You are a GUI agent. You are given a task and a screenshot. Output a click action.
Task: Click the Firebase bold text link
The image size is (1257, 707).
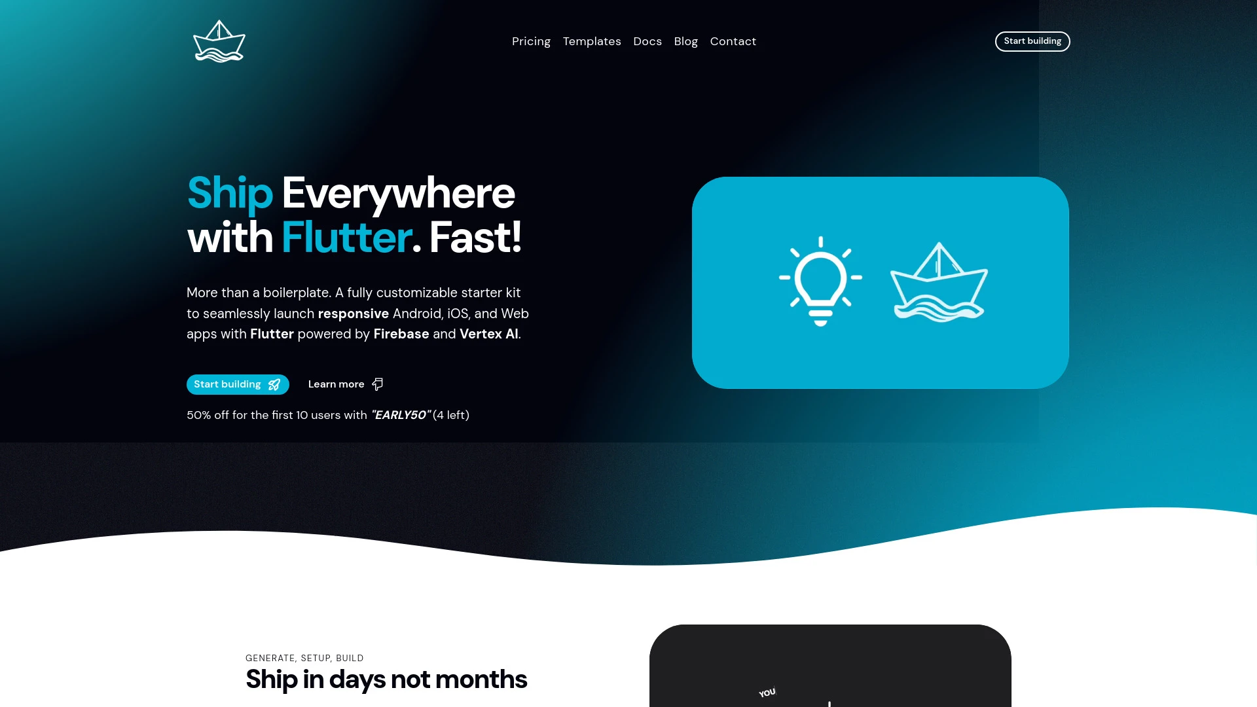pyautogui.click(x=401, y=334)
